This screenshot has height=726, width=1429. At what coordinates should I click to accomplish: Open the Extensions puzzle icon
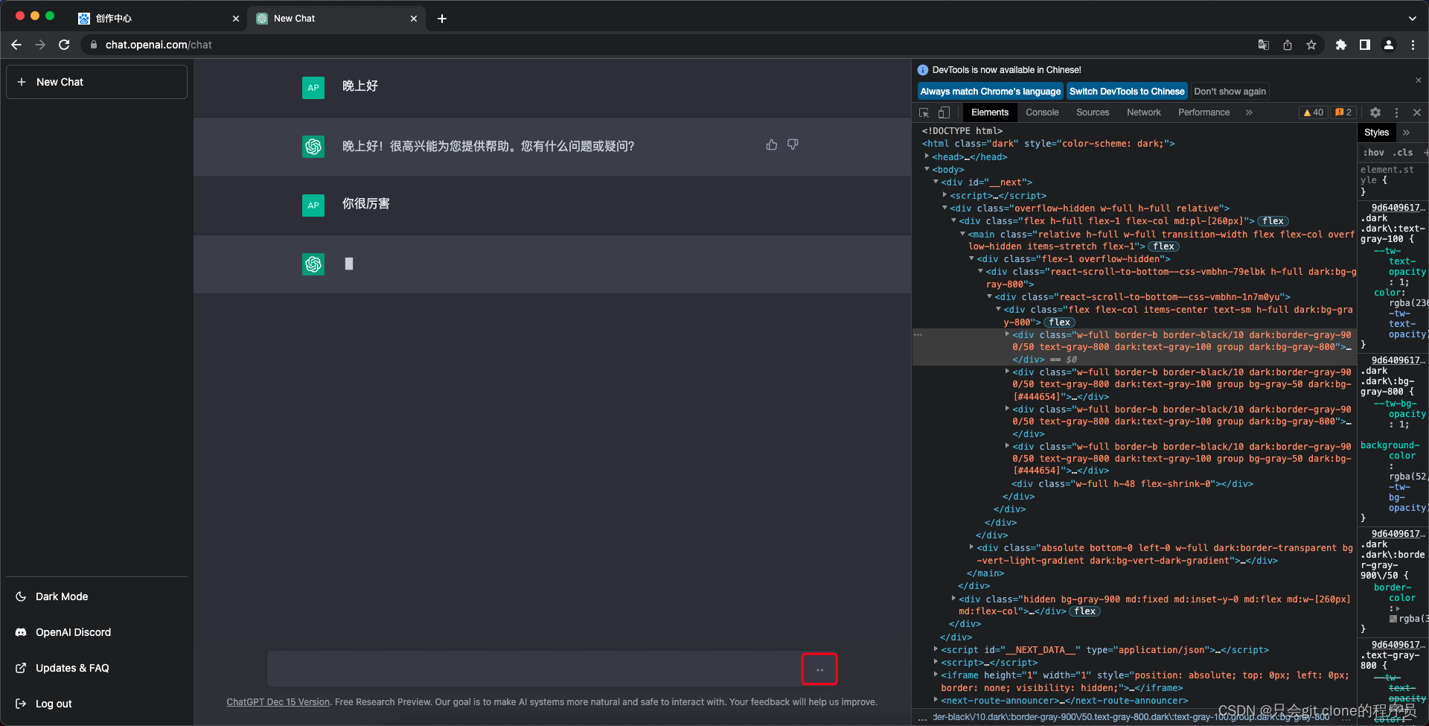coord(1341,45)
